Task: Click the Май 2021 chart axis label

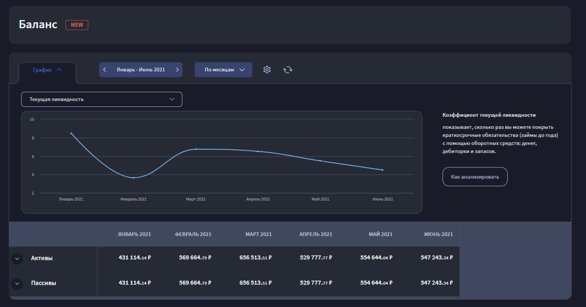Action: point(320,199)
